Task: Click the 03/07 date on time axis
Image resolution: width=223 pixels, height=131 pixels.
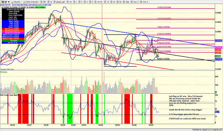Action: 151,125
